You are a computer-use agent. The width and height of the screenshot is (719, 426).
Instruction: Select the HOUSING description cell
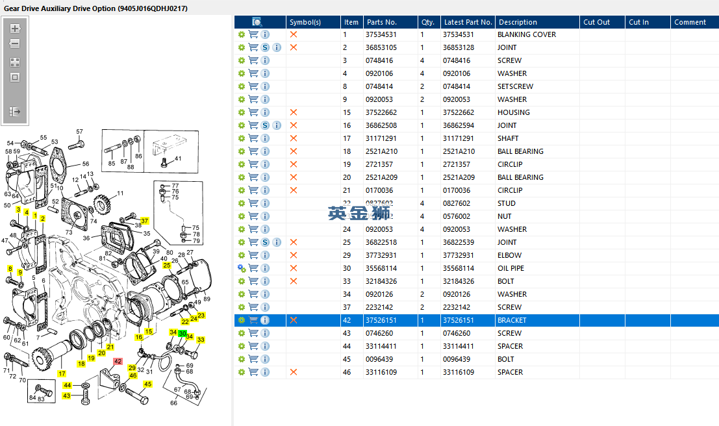coord(514,112)
